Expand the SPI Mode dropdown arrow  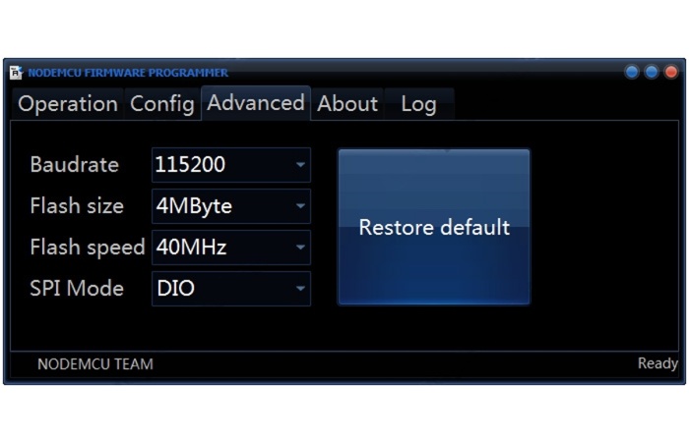click(300, 289)
